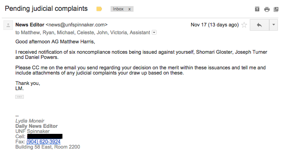Screen dimensions: 284x159
Task: Show trimmed content ellipsis button
Action: [x=20, y=97]
